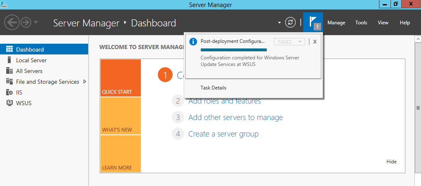
Task: Select the Dashboard sidebar icon
Action: click(9, 49)
